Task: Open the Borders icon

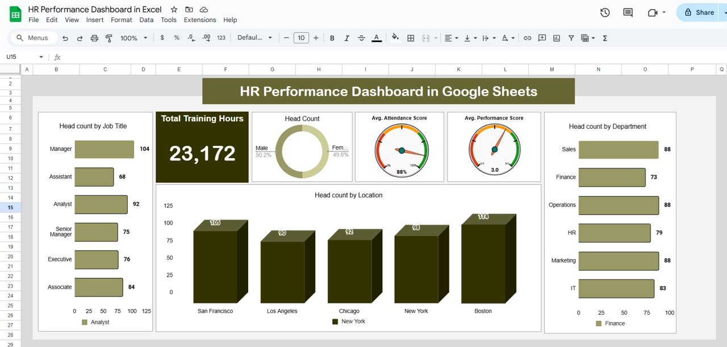Action: [x=411, y=38]
